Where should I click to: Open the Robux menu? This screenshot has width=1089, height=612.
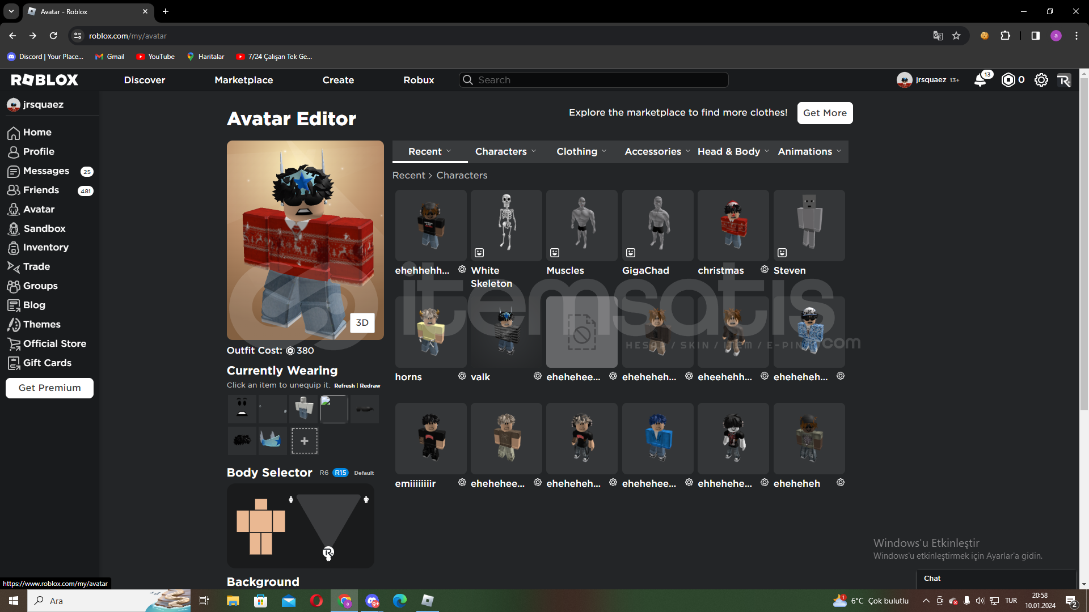(419, 80)
